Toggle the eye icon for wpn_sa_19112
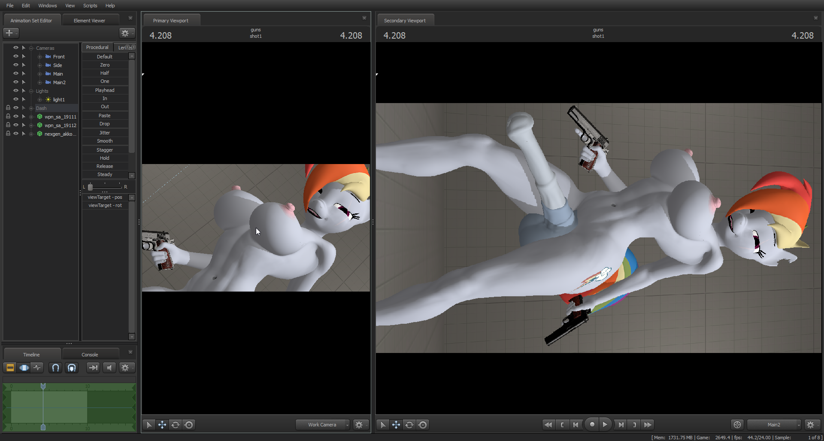 coord(16,125)
